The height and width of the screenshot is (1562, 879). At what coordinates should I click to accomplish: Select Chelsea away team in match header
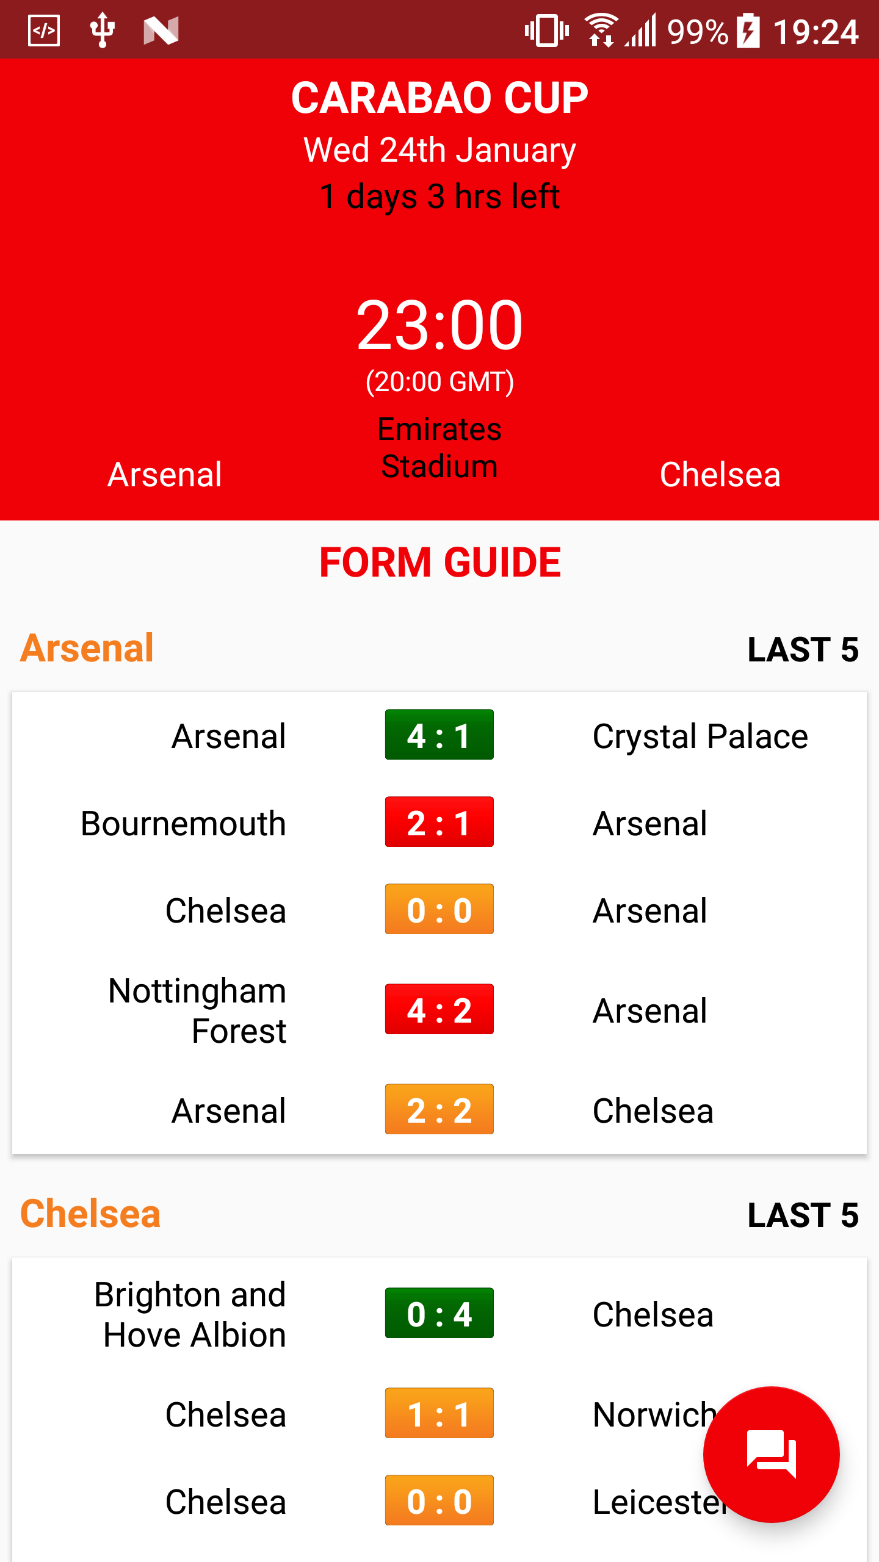(720, 475)
